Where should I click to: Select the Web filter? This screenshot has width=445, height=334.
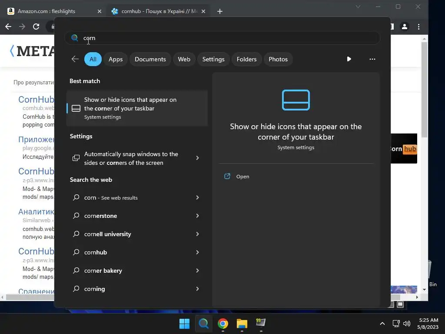pos(184,59)
